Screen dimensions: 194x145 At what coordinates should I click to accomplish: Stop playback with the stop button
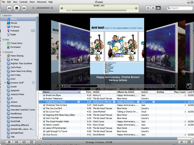[x=17, y=8]
